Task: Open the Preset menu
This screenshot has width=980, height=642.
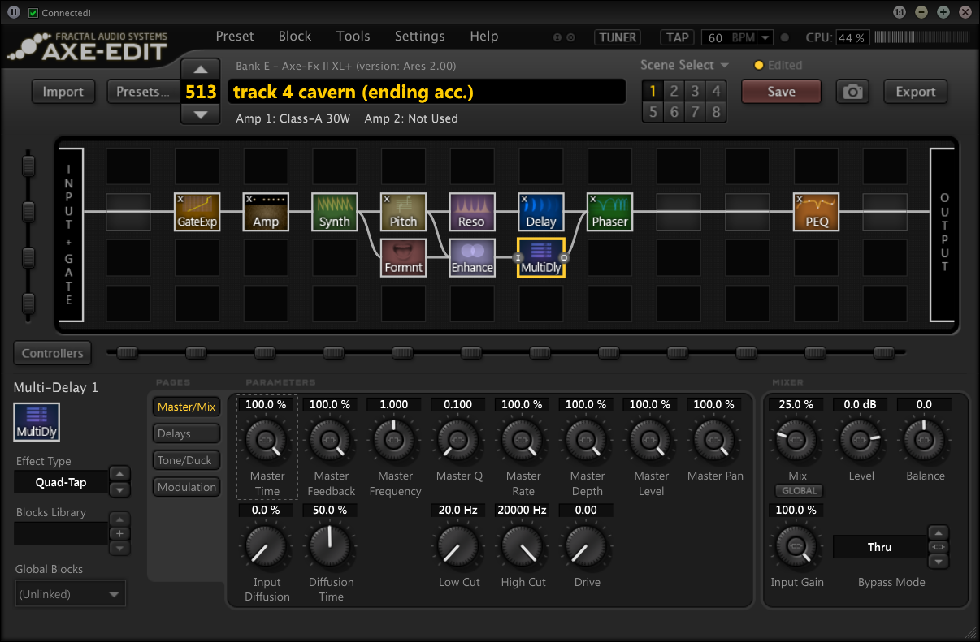Action: coord(235,37)
